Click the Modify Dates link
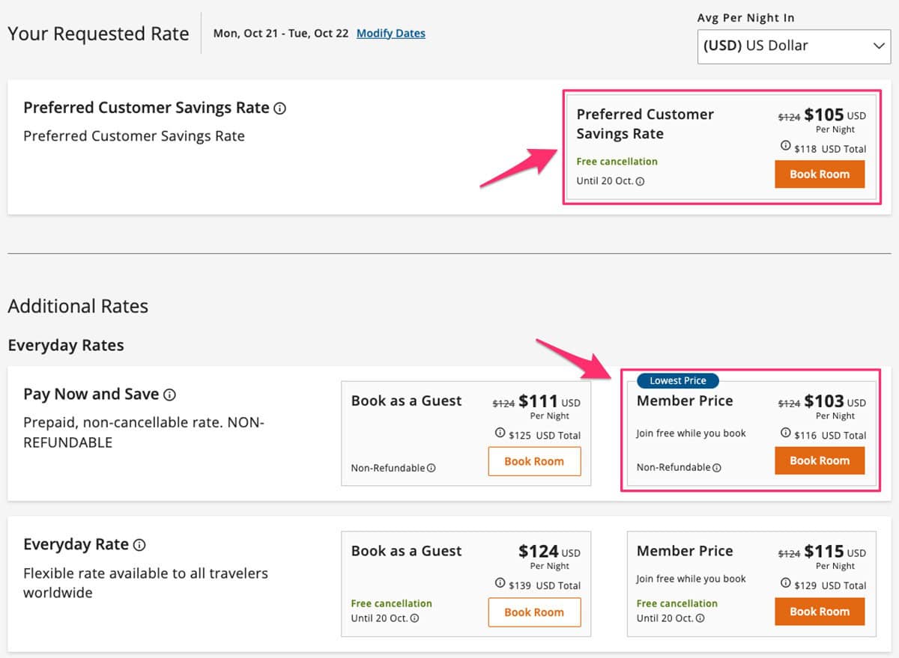This screenshot has width=899, height=658. point(391,34)
